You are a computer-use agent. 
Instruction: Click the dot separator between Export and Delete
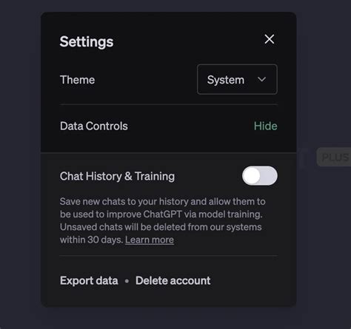[x=127, y=281]
